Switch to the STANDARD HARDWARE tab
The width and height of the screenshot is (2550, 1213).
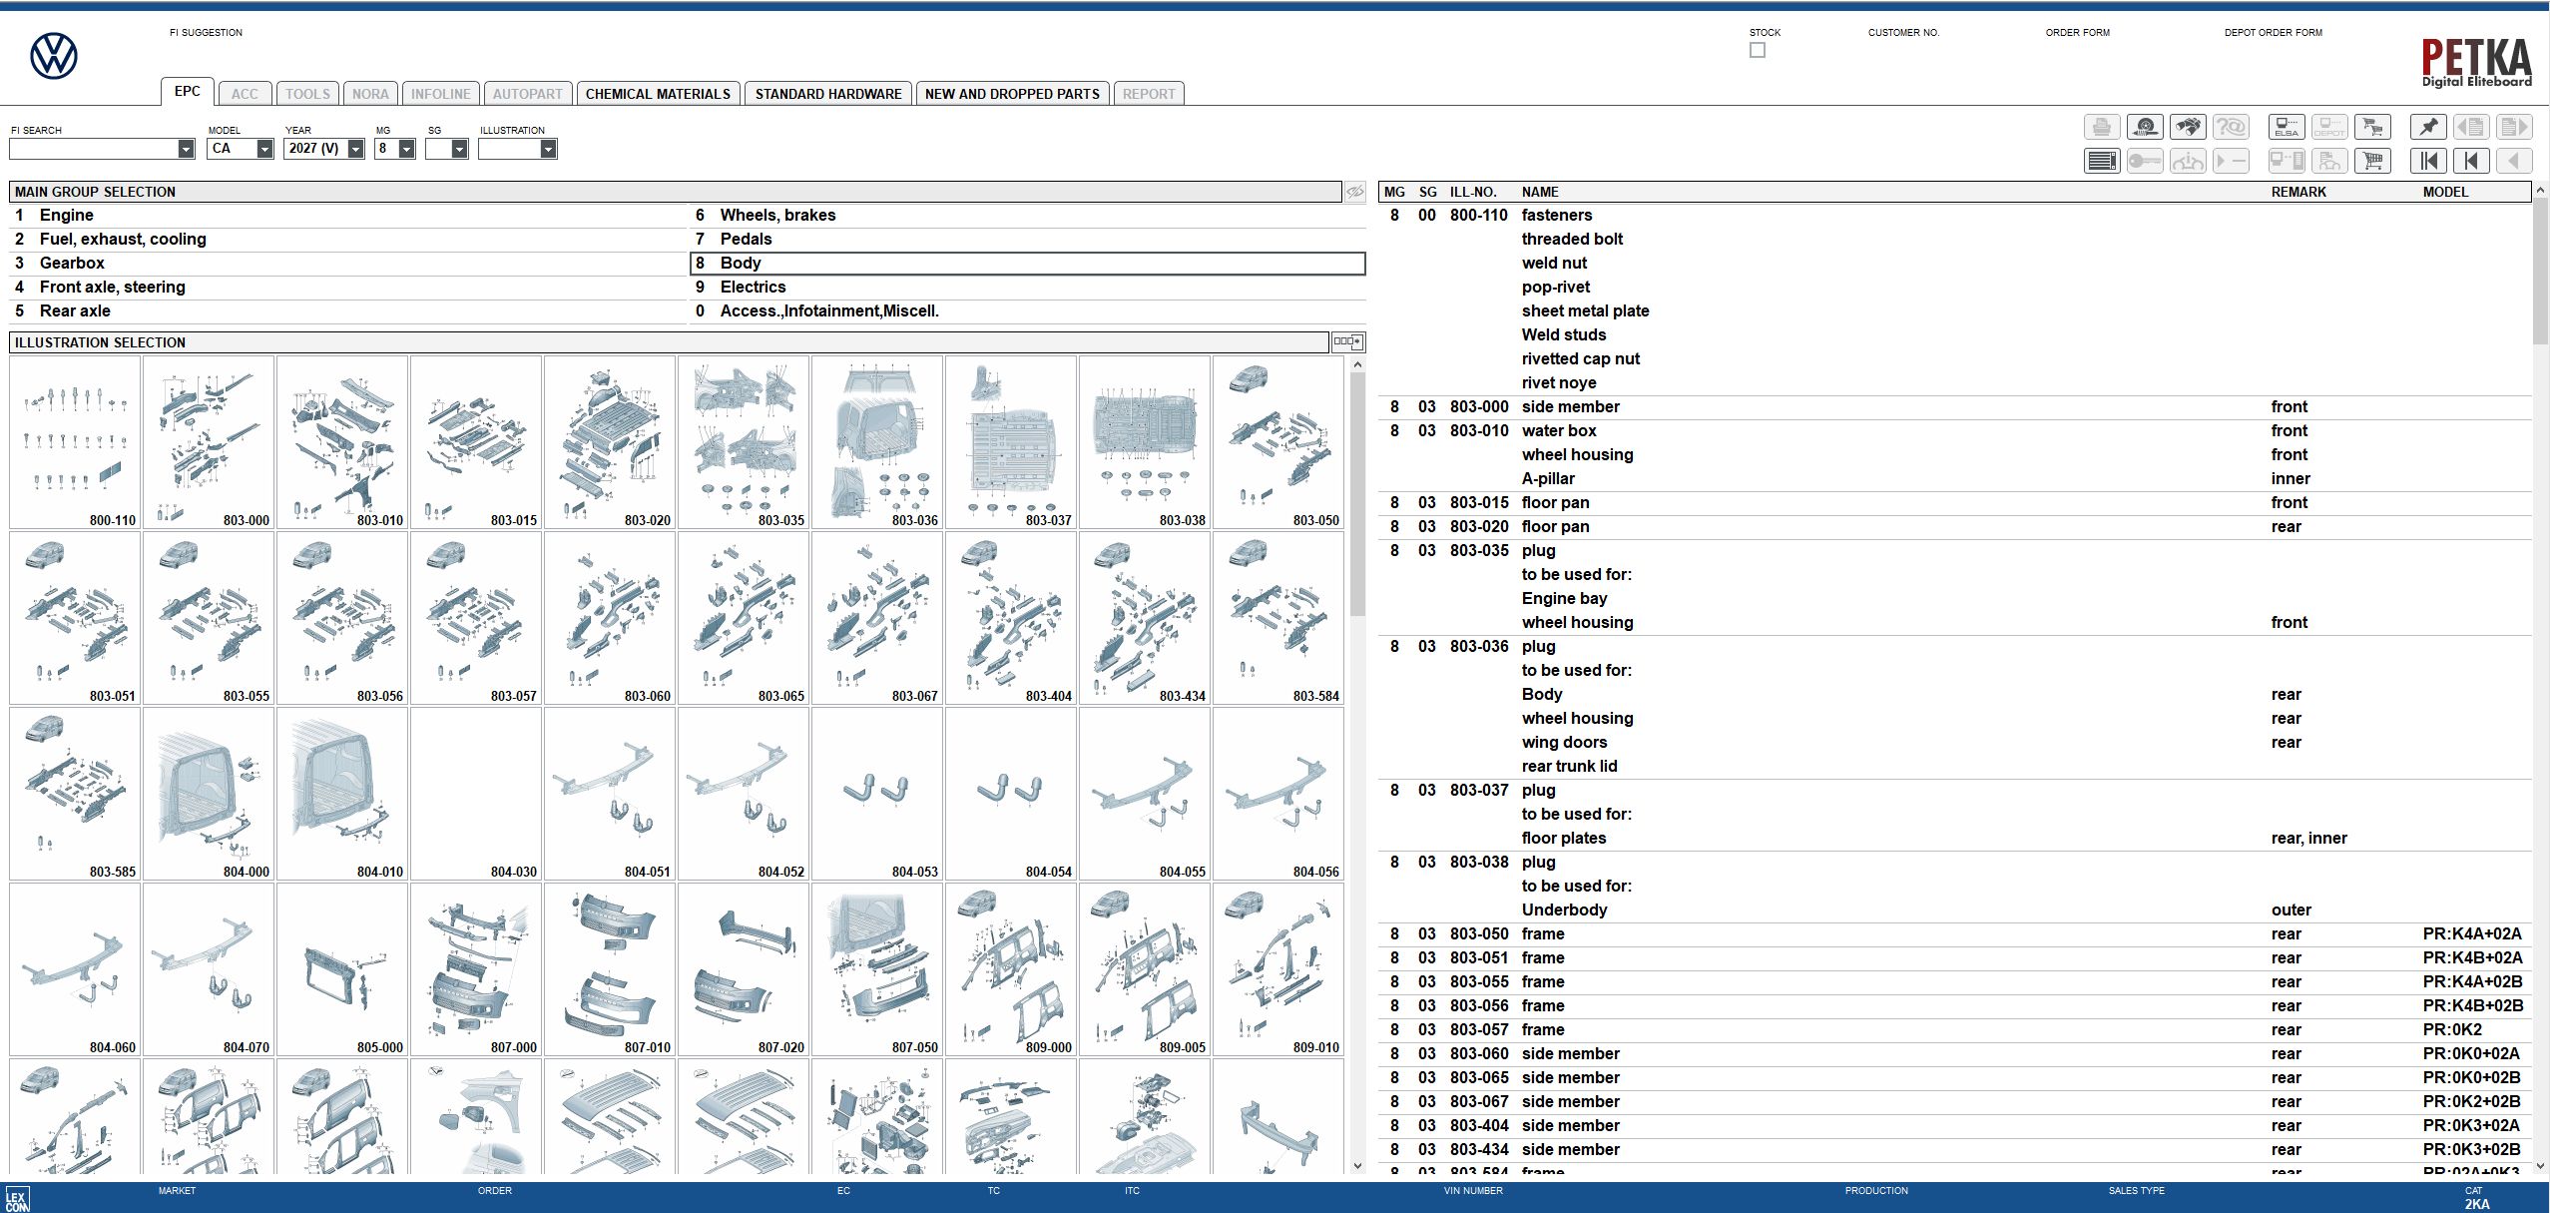827,93
